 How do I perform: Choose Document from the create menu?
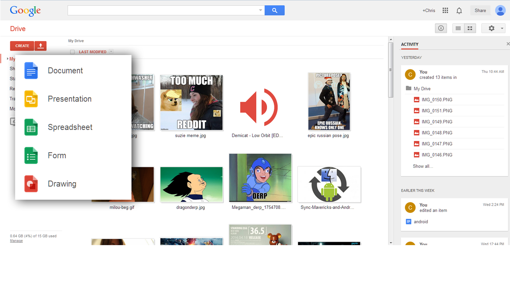[x=65, y=71]
